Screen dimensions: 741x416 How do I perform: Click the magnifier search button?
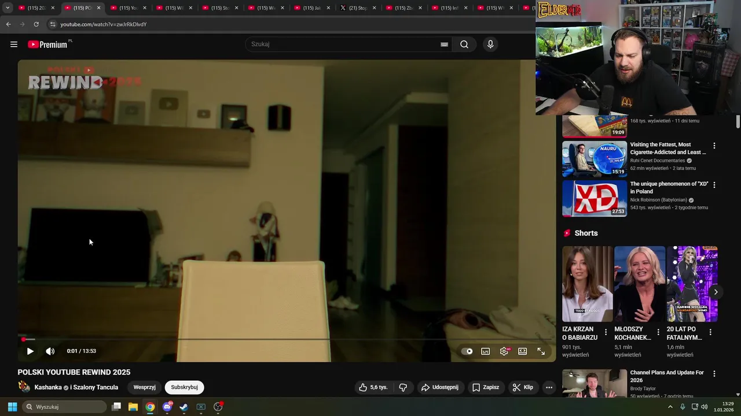464,44
